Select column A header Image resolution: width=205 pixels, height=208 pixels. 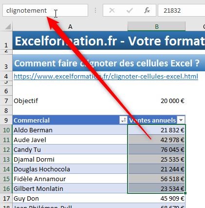tap(70, 26)
